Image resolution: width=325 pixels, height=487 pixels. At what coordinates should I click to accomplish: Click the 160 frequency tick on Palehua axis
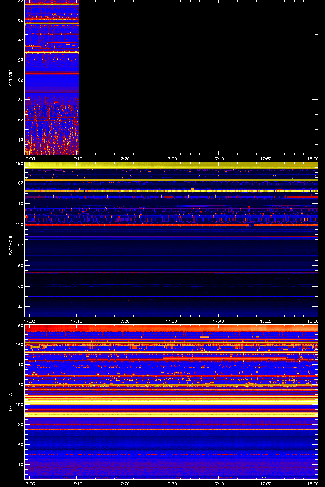[x=19, y=345]
